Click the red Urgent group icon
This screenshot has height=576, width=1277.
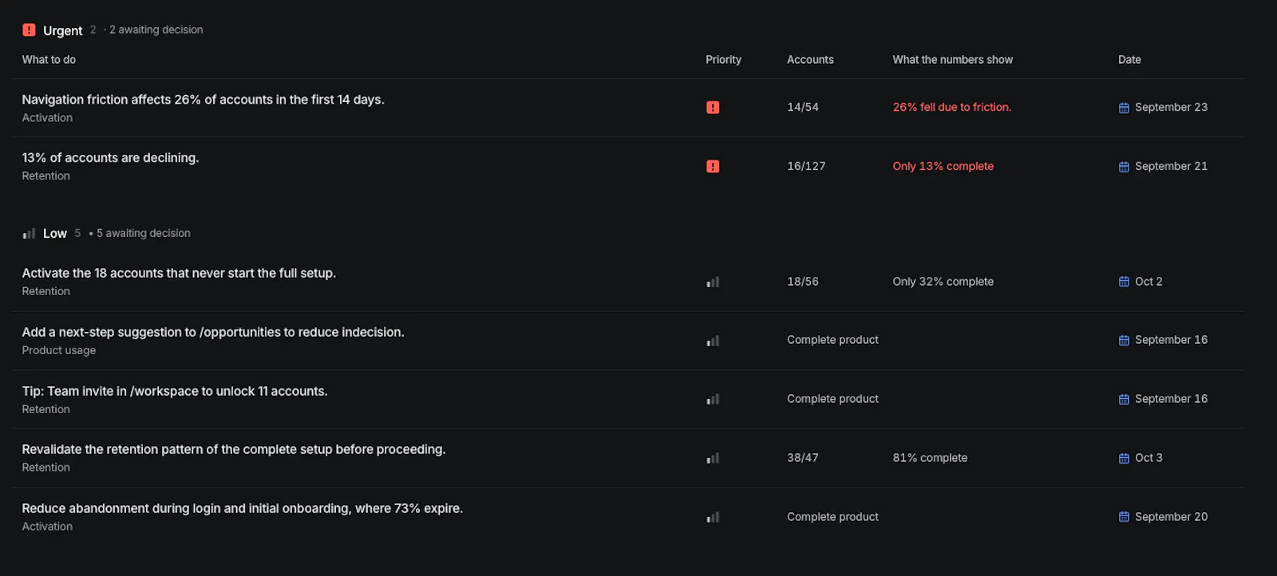click(x=29, y=30)
